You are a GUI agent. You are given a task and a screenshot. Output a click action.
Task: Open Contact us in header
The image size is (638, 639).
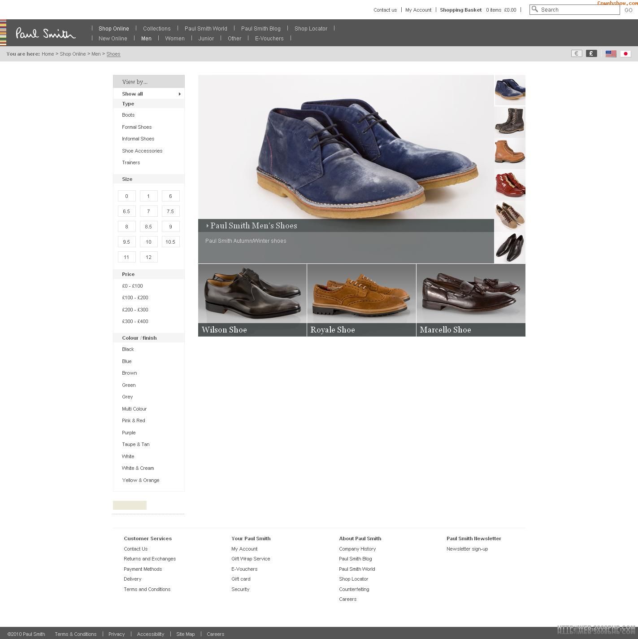385,10
